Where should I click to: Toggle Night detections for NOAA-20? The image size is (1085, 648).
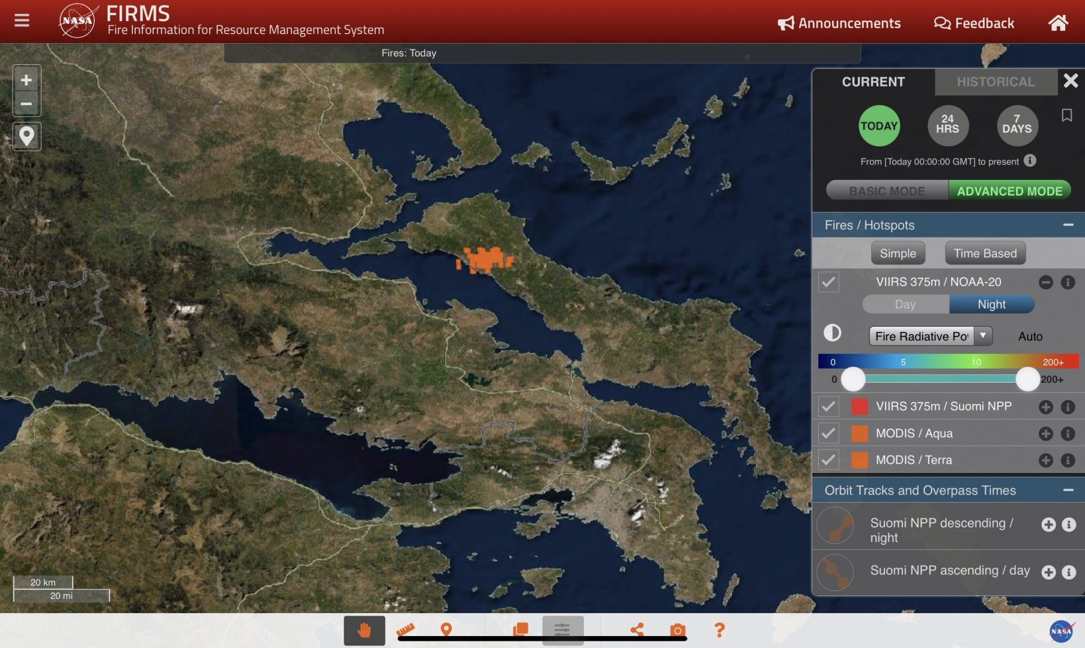point(991,304)
